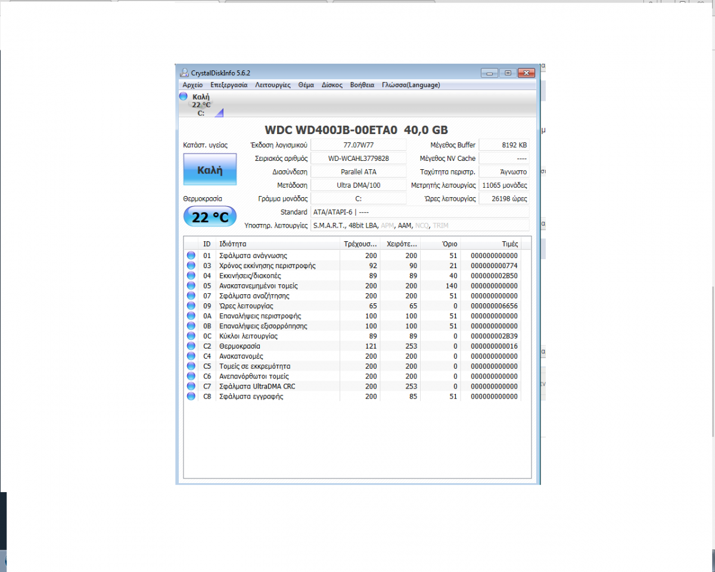The image size is (715, 572).
Task: Click the buffer size field 8192 KB
Action: (x=504, y=145)
